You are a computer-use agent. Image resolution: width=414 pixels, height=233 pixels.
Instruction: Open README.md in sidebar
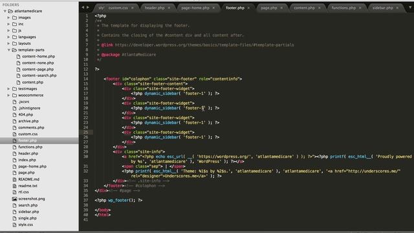pos(28,179)
